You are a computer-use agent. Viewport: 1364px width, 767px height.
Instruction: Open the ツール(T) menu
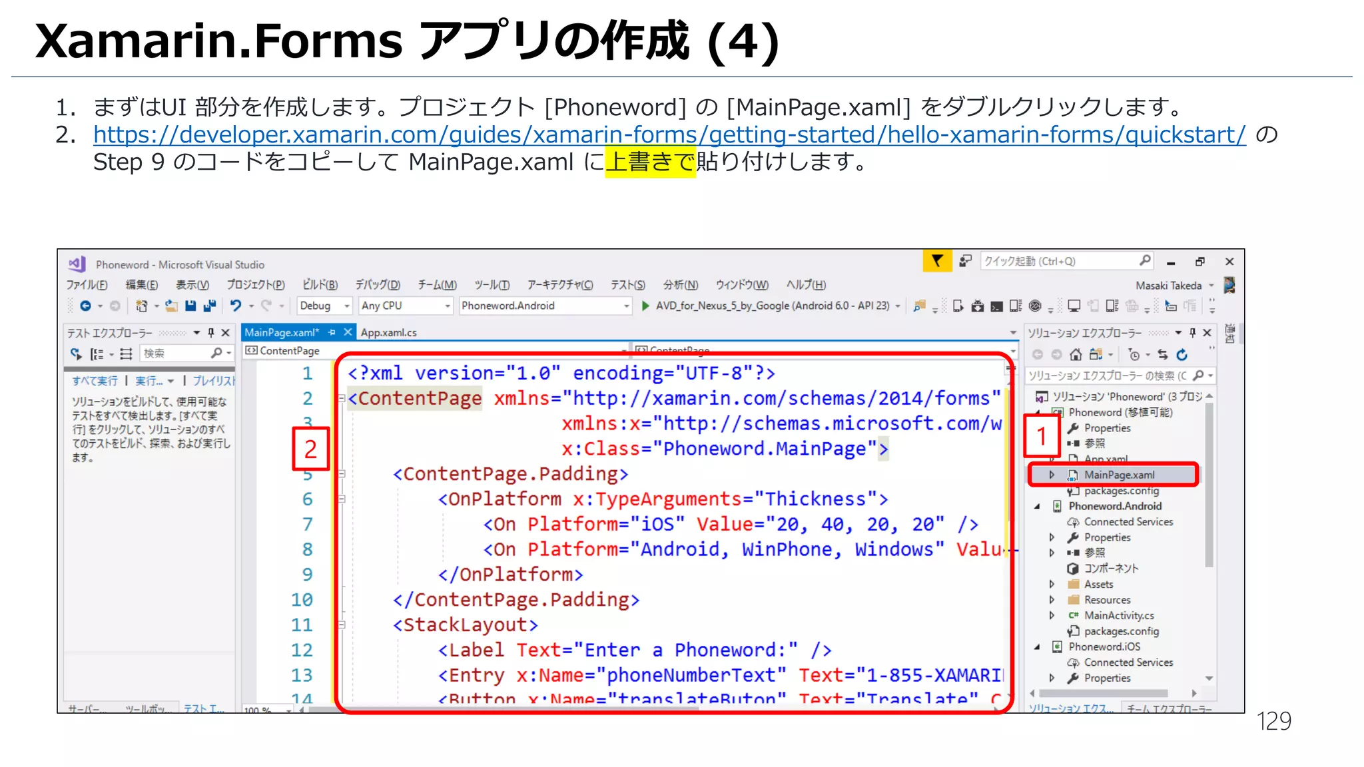pyautogui.click(x=492, y=285)
